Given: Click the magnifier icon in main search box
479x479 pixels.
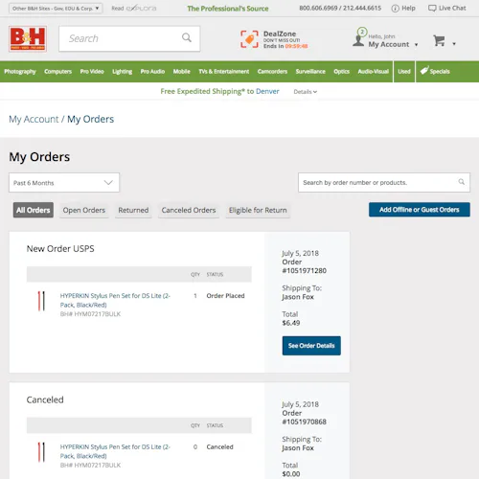Looking at the screenshot, I should point(187,37).
